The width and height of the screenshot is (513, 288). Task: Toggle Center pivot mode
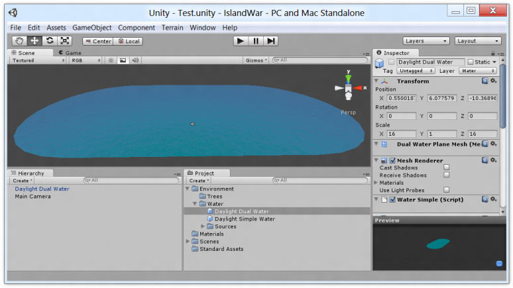pyautogui.click(x=98, y=41)
